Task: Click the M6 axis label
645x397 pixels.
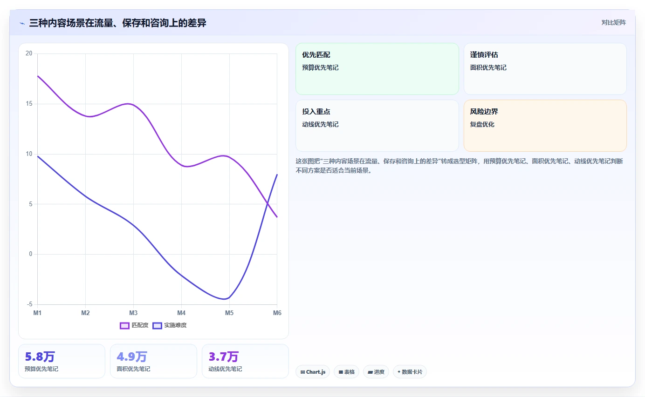Action: 277,313
